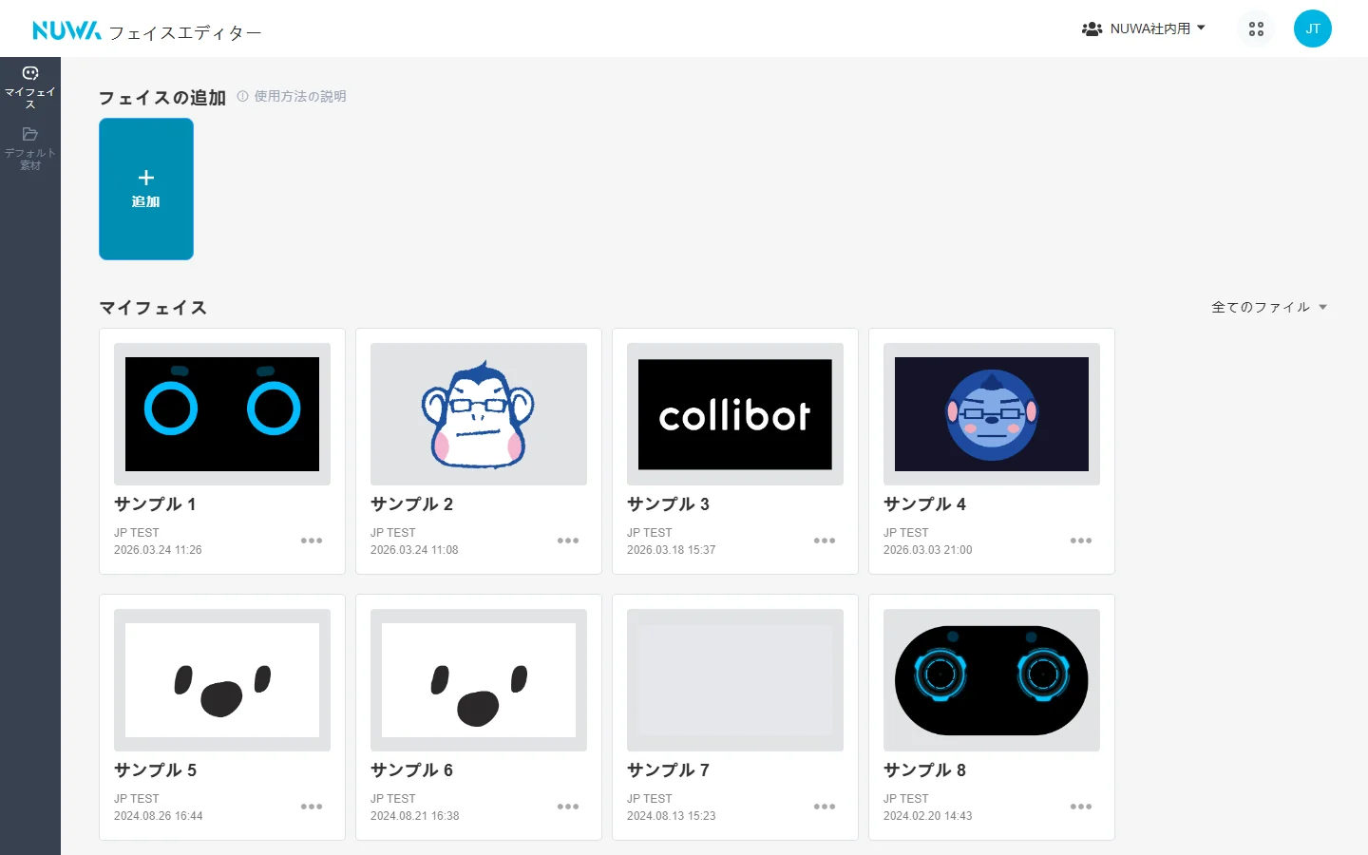Open more options for サンプル 8
Image resolution: width=1368 pixels, height=855 pixels.
click(x=1081, y=807)
